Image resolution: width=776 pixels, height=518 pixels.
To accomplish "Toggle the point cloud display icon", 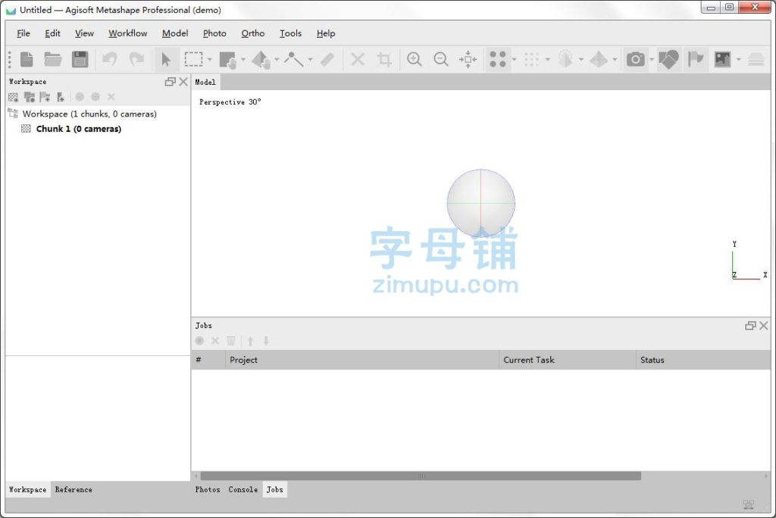I will [498, 59].
